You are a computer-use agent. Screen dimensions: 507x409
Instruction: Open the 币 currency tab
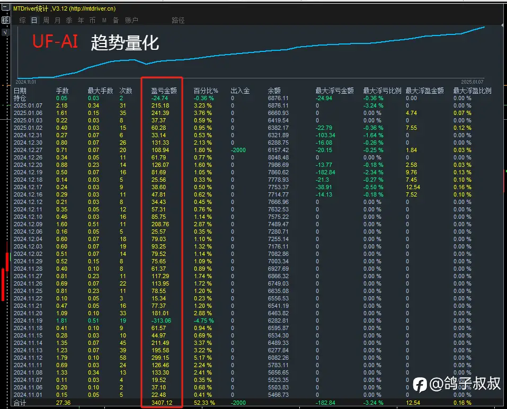(92, 20)
